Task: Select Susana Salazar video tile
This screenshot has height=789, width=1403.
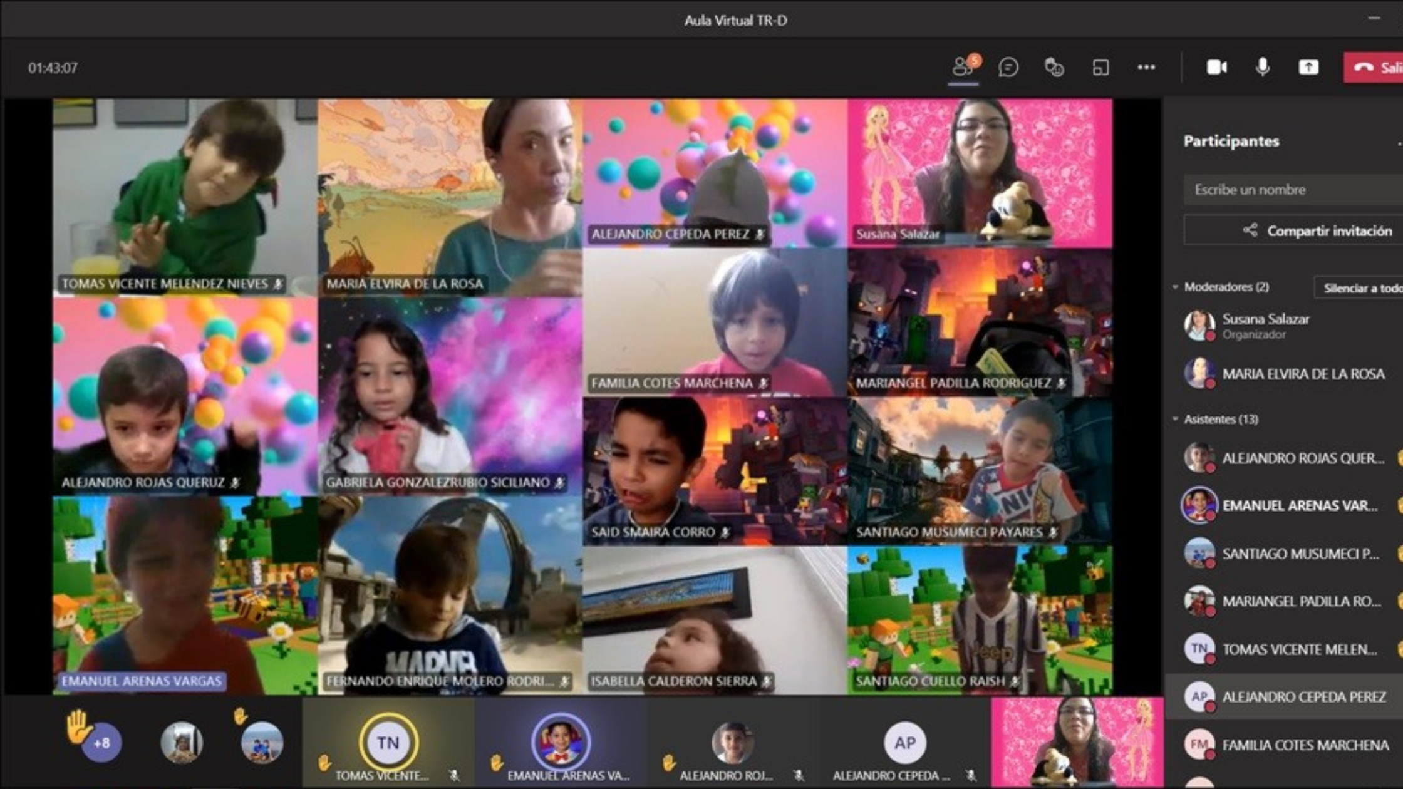Action: (980, 173)
